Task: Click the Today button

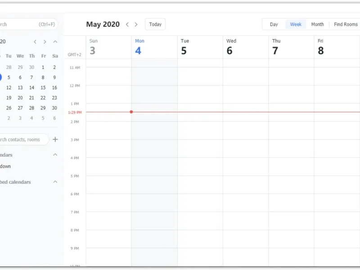Action: tap(155, 24)
